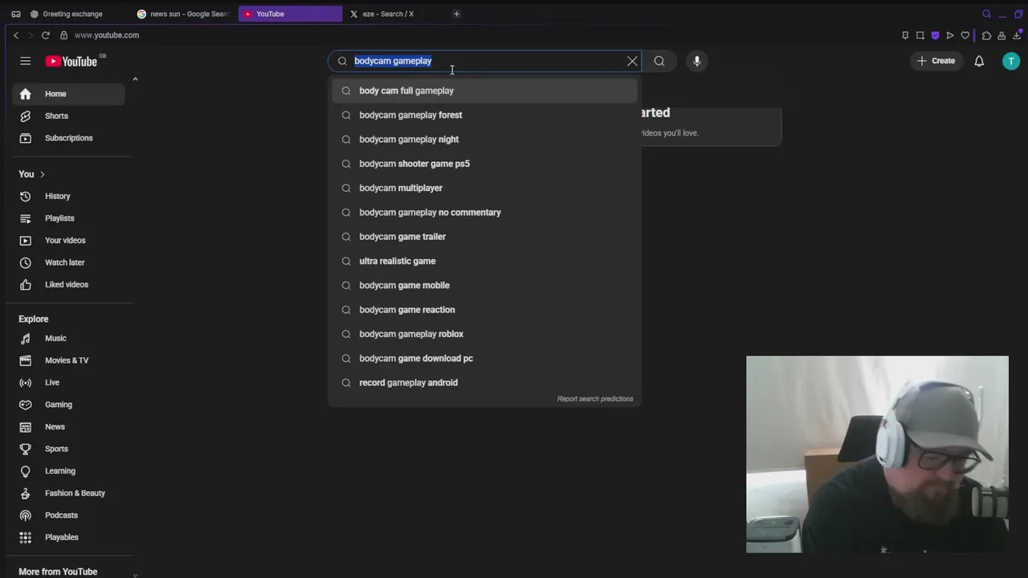Open a new browser tab
Image resolution: width=1028 pixels, height=578 pixels.
(x=456, y=14)
